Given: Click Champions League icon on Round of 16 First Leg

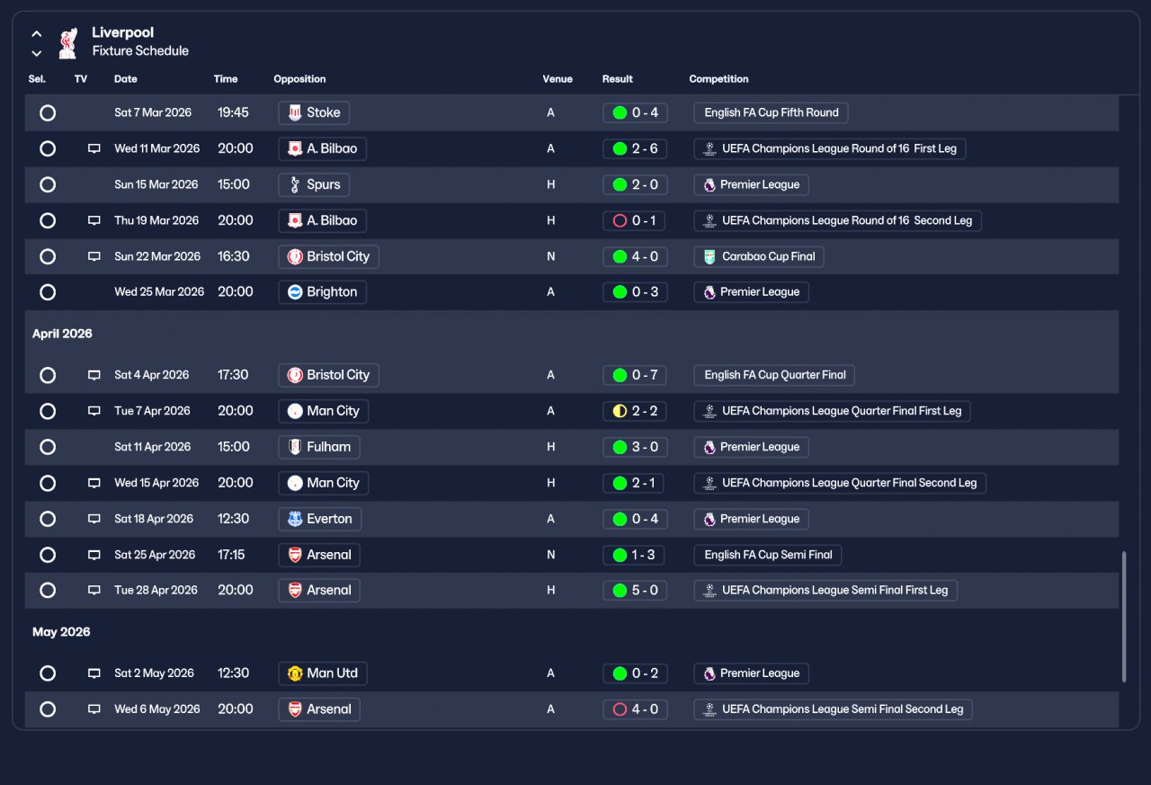Looking at the screenshot, I should 710,148.
